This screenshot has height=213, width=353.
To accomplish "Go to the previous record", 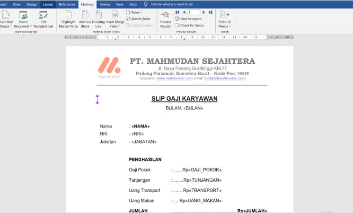I will point(184,12).
